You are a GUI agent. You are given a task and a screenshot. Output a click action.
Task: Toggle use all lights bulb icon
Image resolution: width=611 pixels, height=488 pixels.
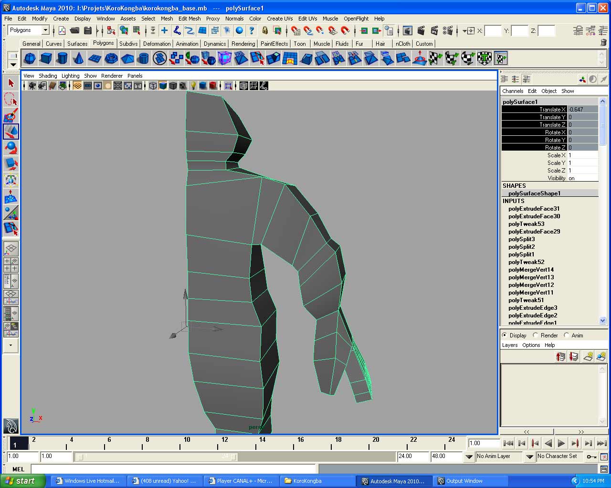point(193,86)
